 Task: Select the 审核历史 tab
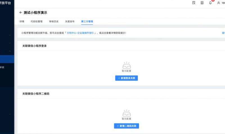(54, 21)
